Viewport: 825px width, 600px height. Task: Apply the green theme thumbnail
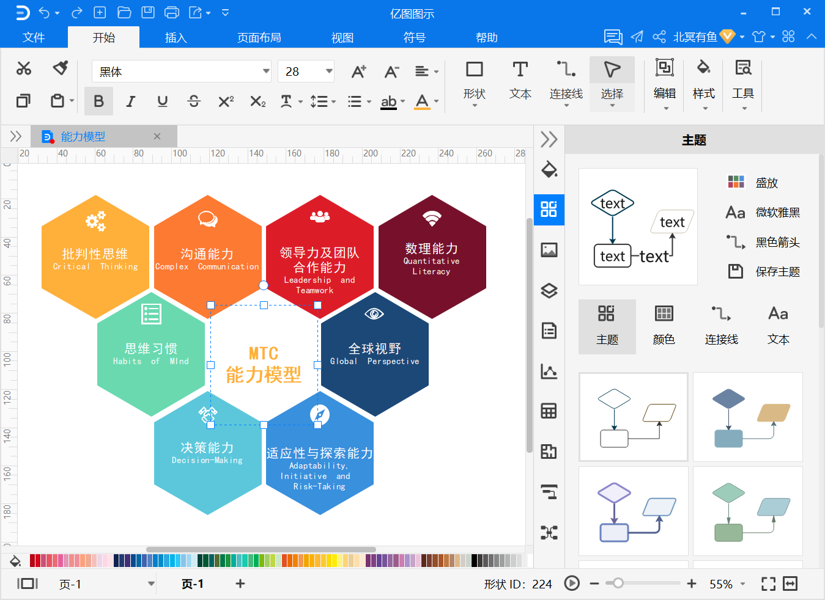747,511
